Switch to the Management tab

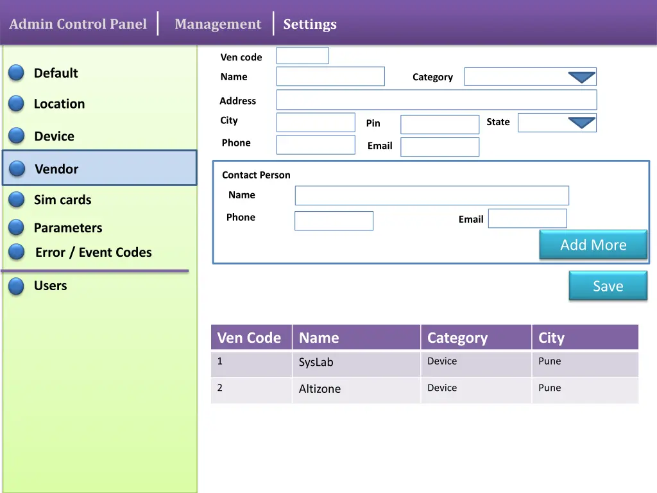pos(218,24)
